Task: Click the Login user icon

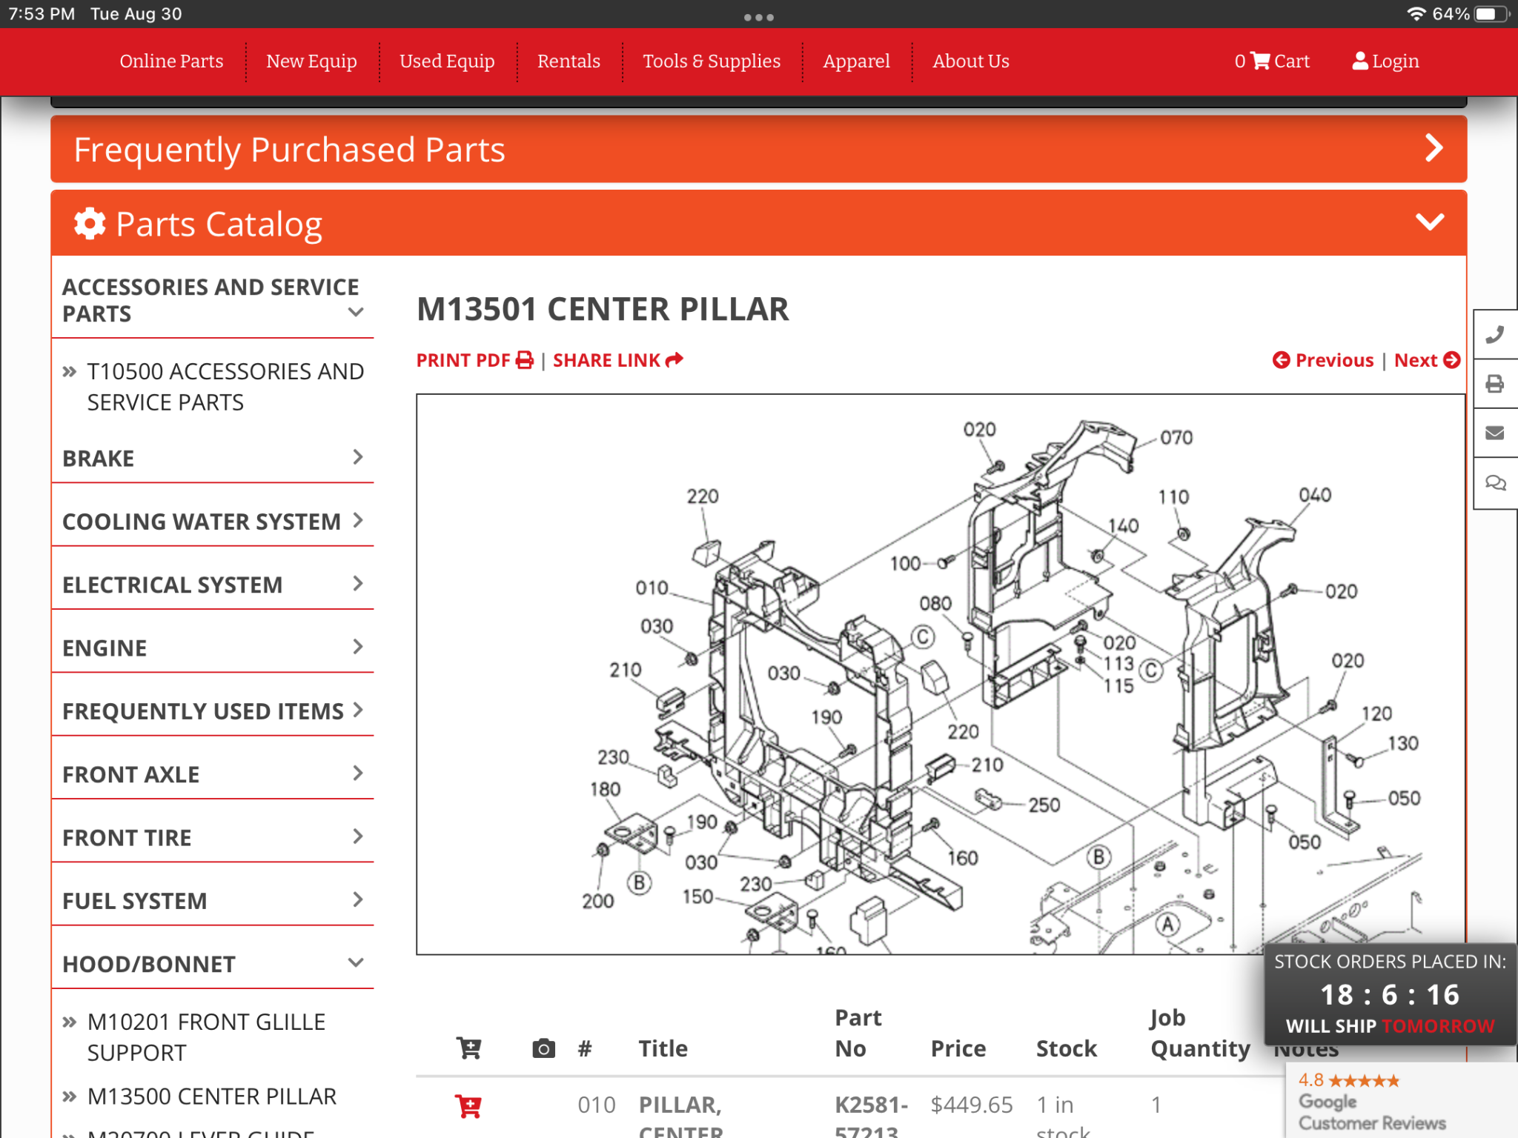Action: (x=1360, y=61)
